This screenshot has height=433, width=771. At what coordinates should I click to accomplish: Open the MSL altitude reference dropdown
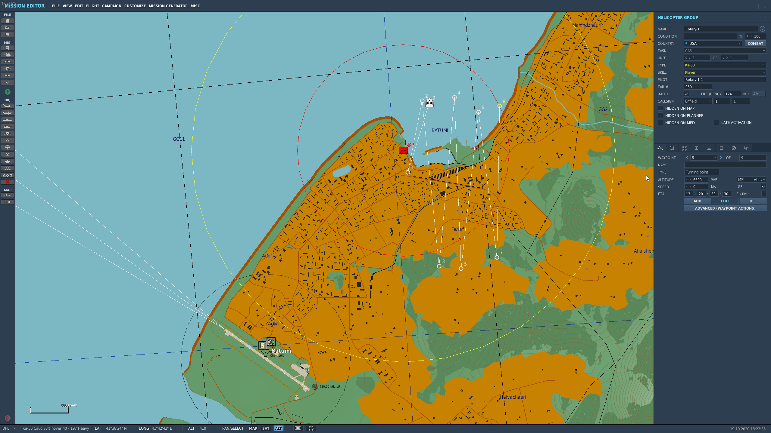coord(751,180)
